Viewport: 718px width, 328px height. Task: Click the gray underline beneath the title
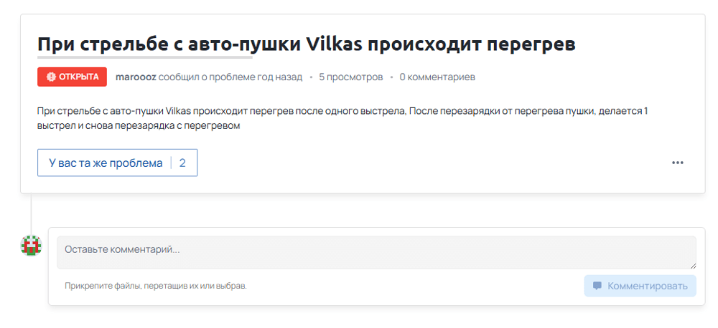coord(144,58)
